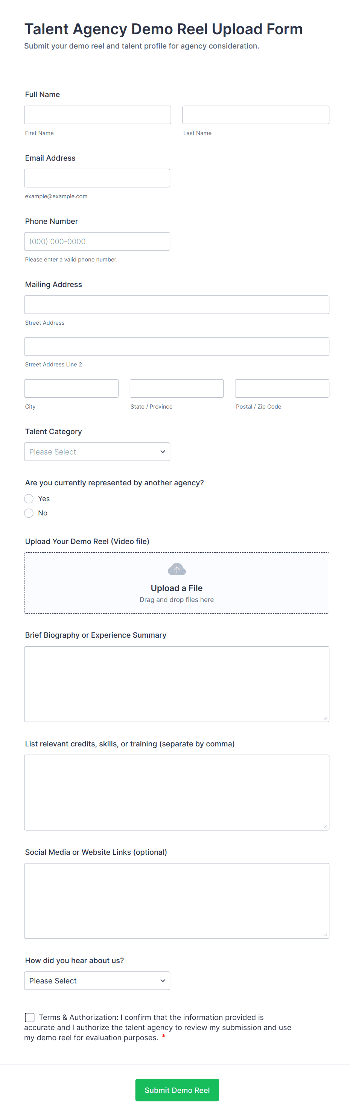Focus the First Name field
This screenshot has width=350, height=1120.
coord(97,115)
